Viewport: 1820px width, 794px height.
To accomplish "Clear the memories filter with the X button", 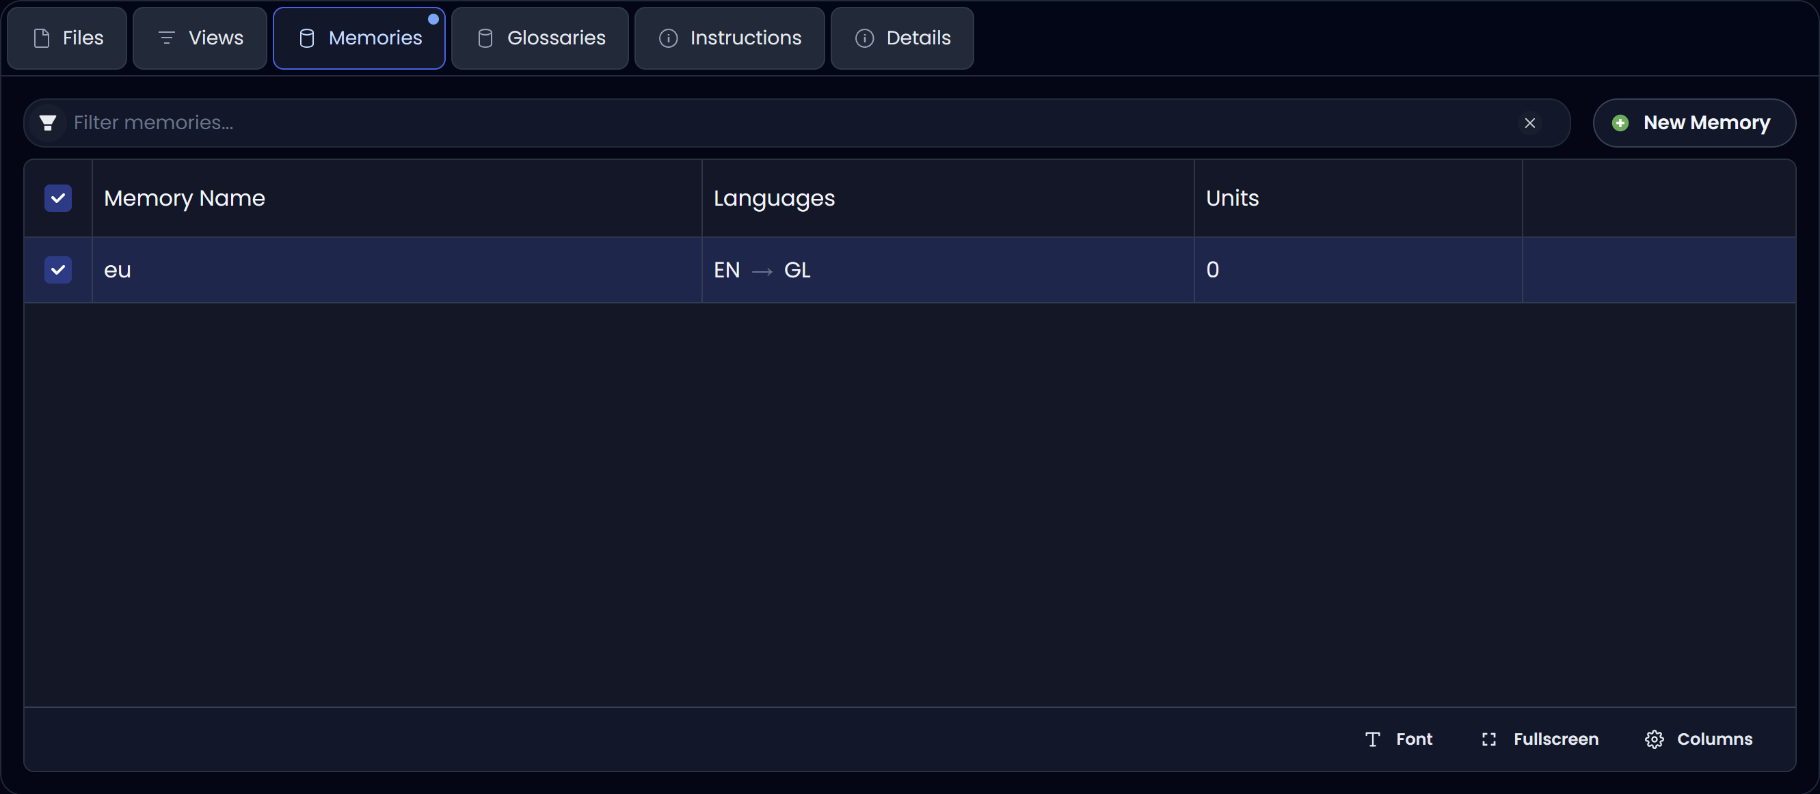I will (1529, 123).
